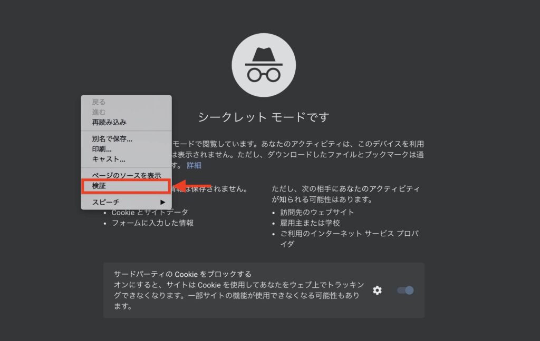
Task: Click the Cookie とサイトデータ list item
Action: pyautogui.click(x=150, y=212)
